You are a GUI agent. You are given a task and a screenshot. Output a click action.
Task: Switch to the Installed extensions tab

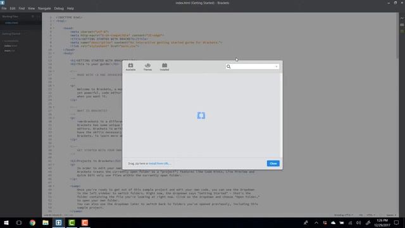(165, 66)
